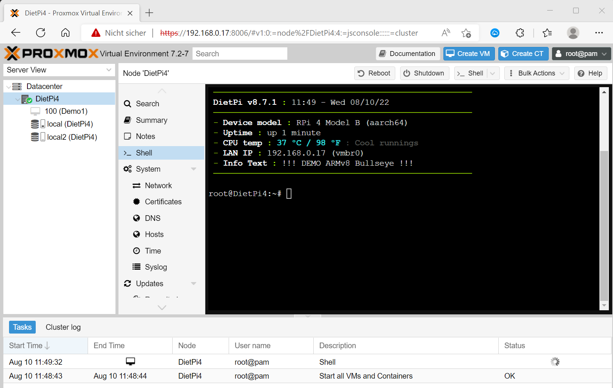The height and width of the screenshot is (388, 613).
Task: Click terminal scrollbar up arrow
Action: click(x=604, y=92)
